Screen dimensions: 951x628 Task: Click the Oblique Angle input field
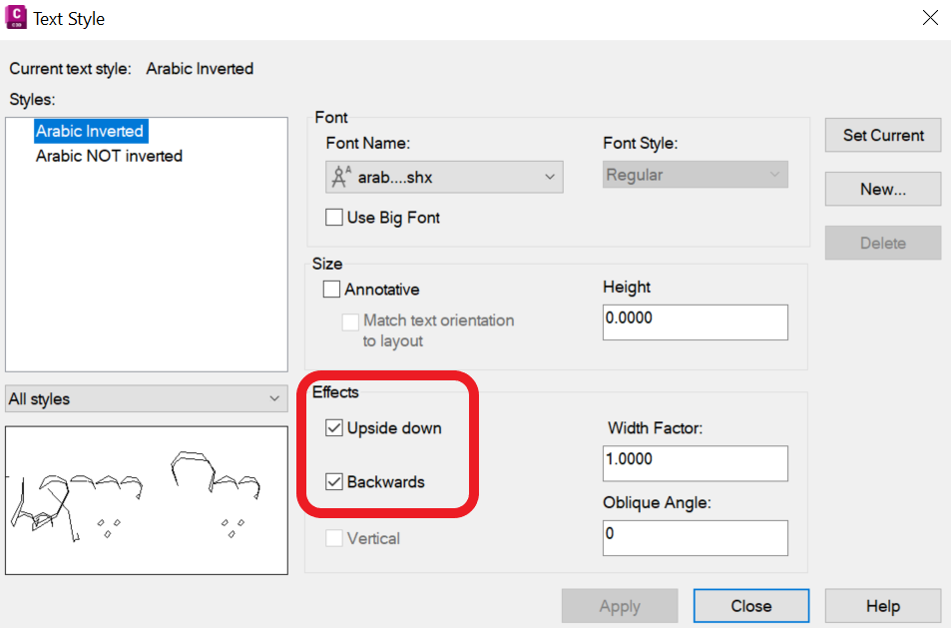pos(695,538)
